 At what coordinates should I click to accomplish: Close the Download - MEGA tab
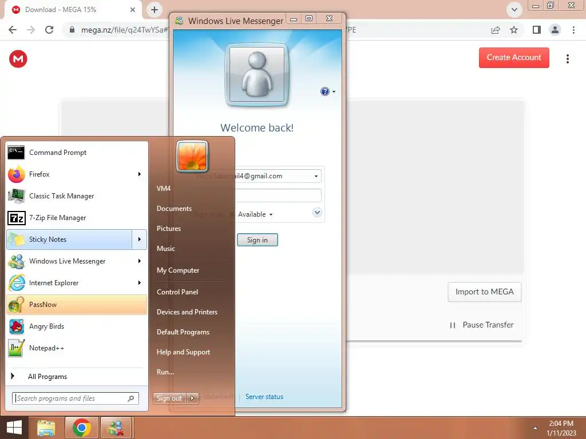tap(133, 10)
